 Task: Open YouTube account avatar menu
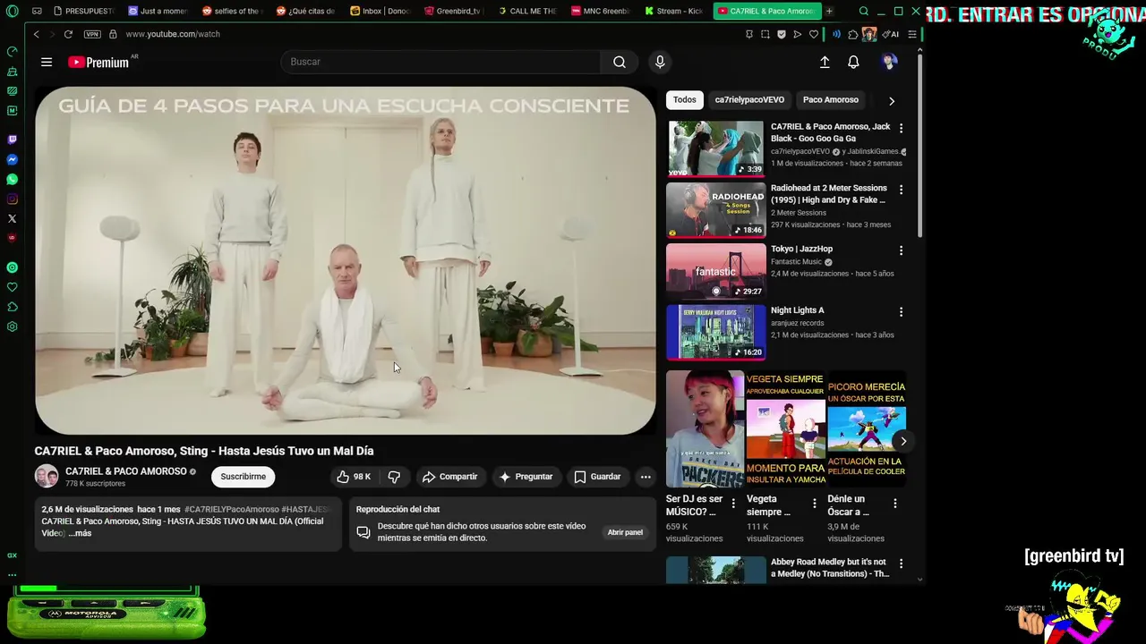pyautogui.click(x=889, y=62)
